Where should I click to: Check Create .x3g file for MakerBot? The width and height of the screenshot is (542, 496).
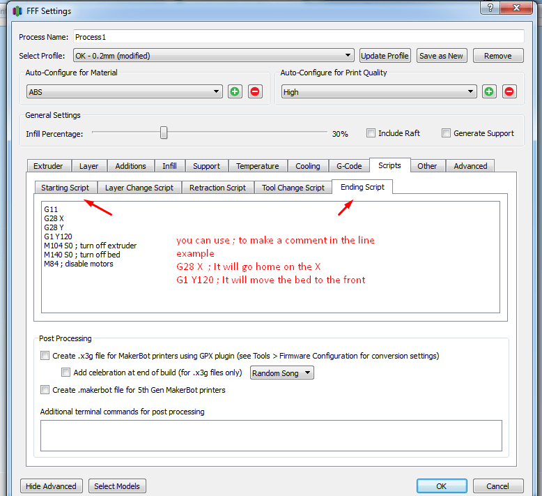pyautogui.click(x=45, y=356)
